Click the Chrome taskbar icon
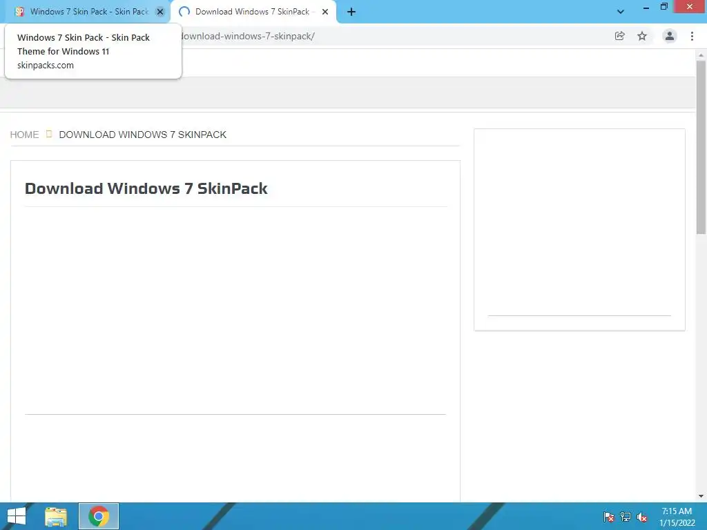Screen dimensions: 707x530 coord(99,516)
